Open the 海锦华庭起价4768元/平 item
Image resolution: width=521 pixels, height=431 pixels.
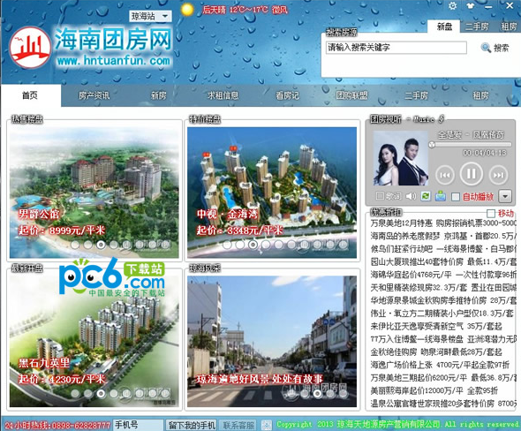click(443, 275)
